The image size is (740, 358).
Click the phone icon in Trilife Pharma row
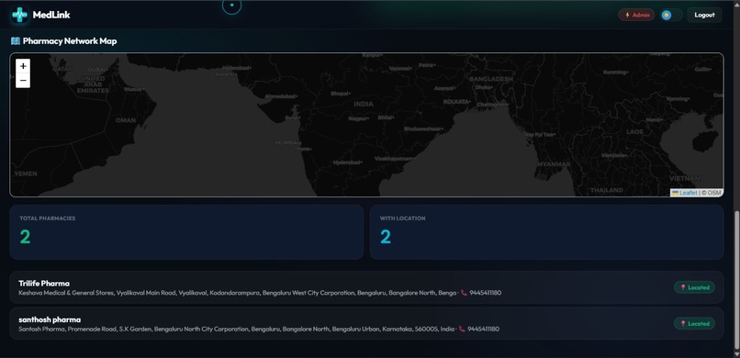[x=464, y=293]
